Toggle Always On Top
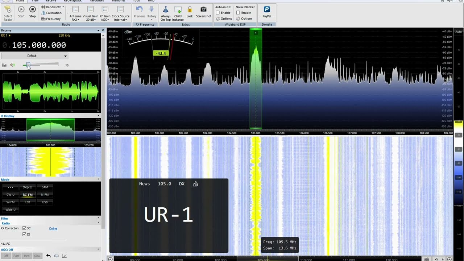Image resolution: width=464 pixels, height=261 pixels. [x=166, y=13]
